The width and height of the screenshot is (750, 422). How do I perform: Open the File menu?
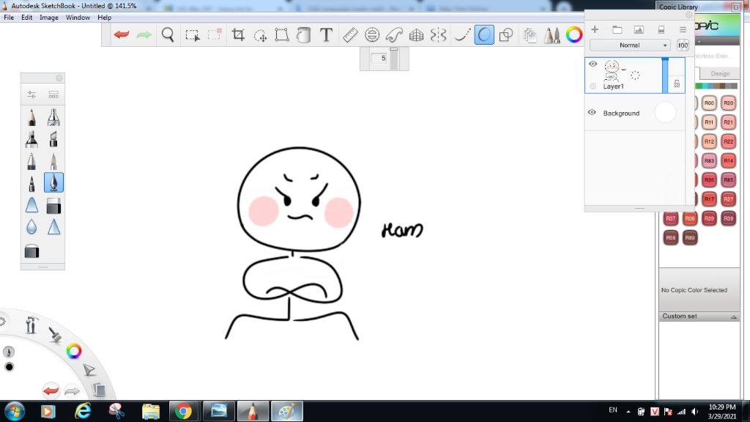coord(9,18)
